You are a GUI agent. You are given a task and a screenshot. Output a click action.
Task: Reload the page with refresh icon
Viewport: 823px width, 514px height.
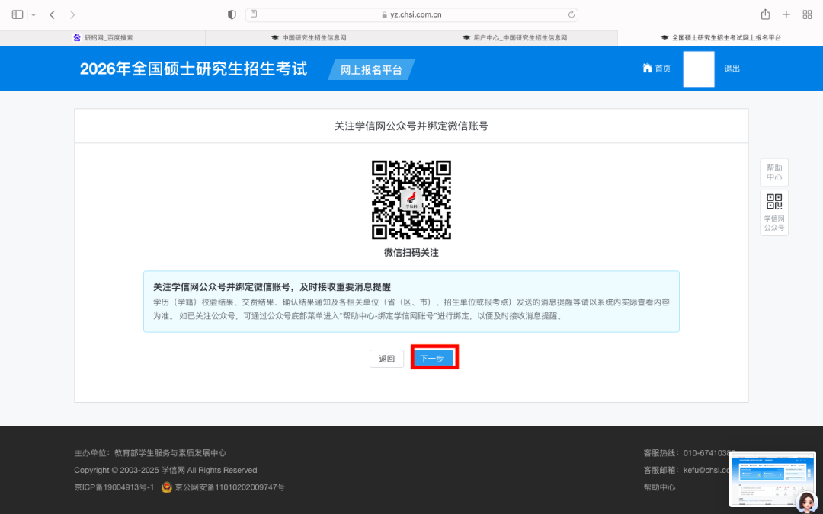572,14
